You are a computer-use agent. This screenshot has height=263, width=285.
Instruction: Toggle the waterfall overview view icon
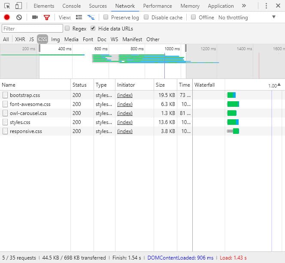91,18
